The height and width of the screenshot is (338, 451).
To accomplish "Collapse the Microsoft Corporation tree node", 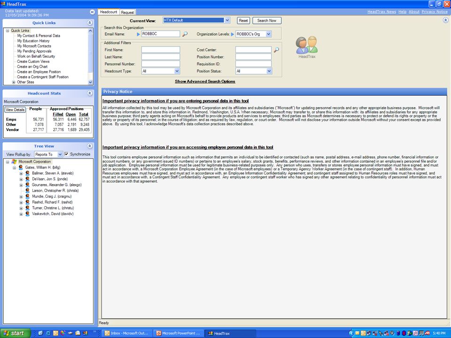I will point(8,162).
